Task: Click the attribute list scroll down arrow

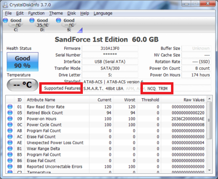Action: click(209, 170)
